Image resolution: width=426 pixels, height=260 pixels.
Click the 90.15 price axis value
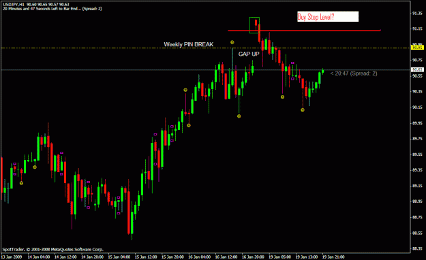(x=417, y=108)
